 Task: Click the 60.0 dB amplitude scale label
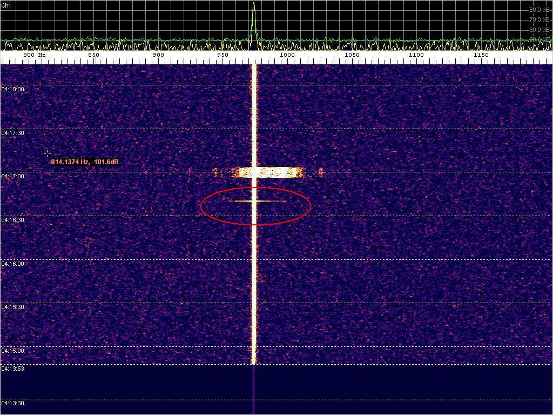[539, 10]
